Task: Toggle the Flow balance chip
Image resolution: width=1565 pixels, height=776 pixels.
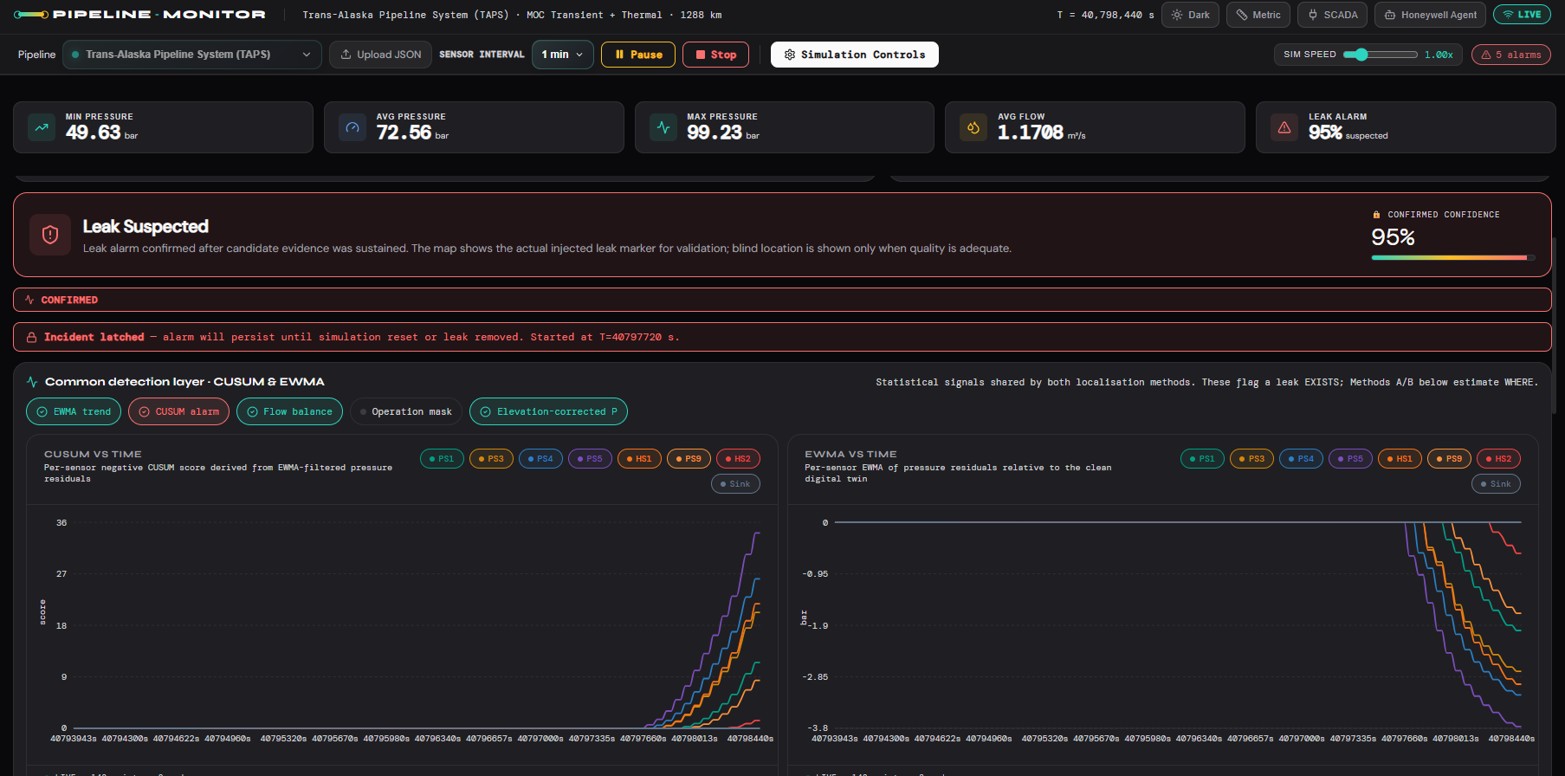Action: point(289,411)
